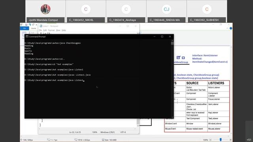Screen dimensions: 253x142
Task: Click the cursor position icon in Paint's status bar
Action: (21, 140)
